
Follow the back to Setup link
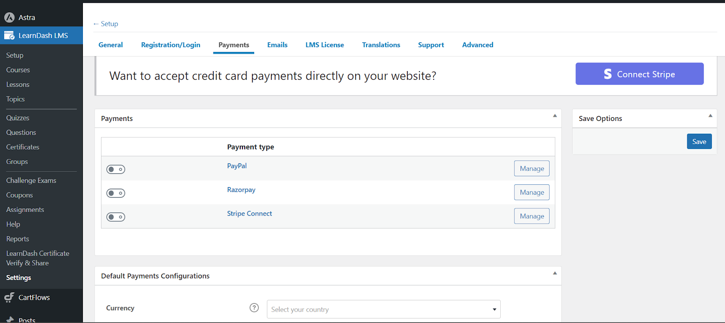[x=106, y=24]
